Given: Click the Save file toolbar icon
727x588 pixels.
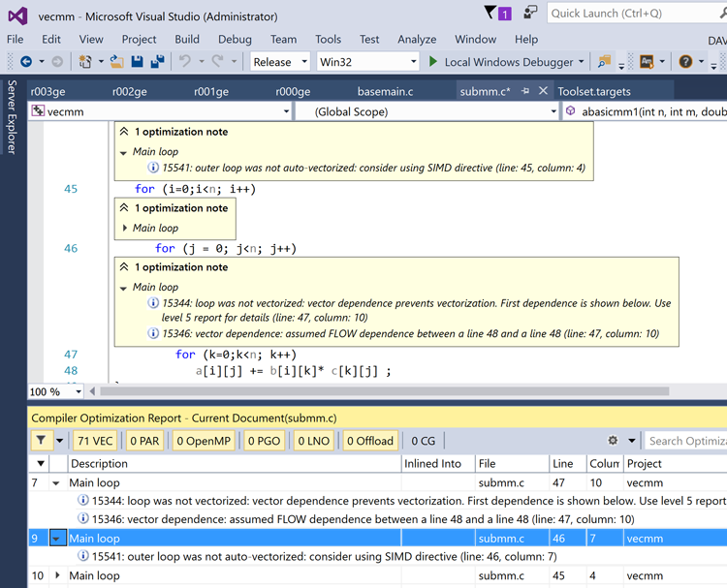Looking at the screenshot, I should (137, 62).
